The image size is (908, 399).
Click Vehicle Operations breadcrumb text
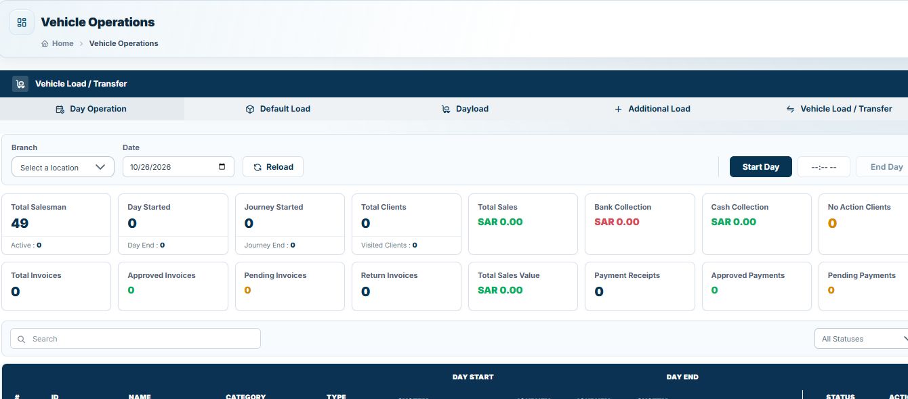tap(124, 43)
